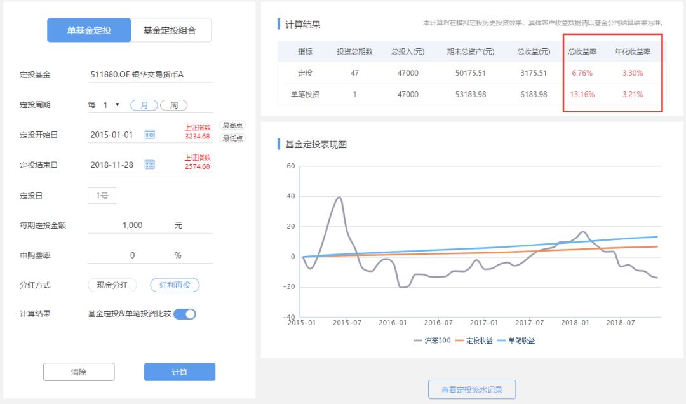Expand the period number dropdown arrow

pyautogui.click(x=118, y=105)
